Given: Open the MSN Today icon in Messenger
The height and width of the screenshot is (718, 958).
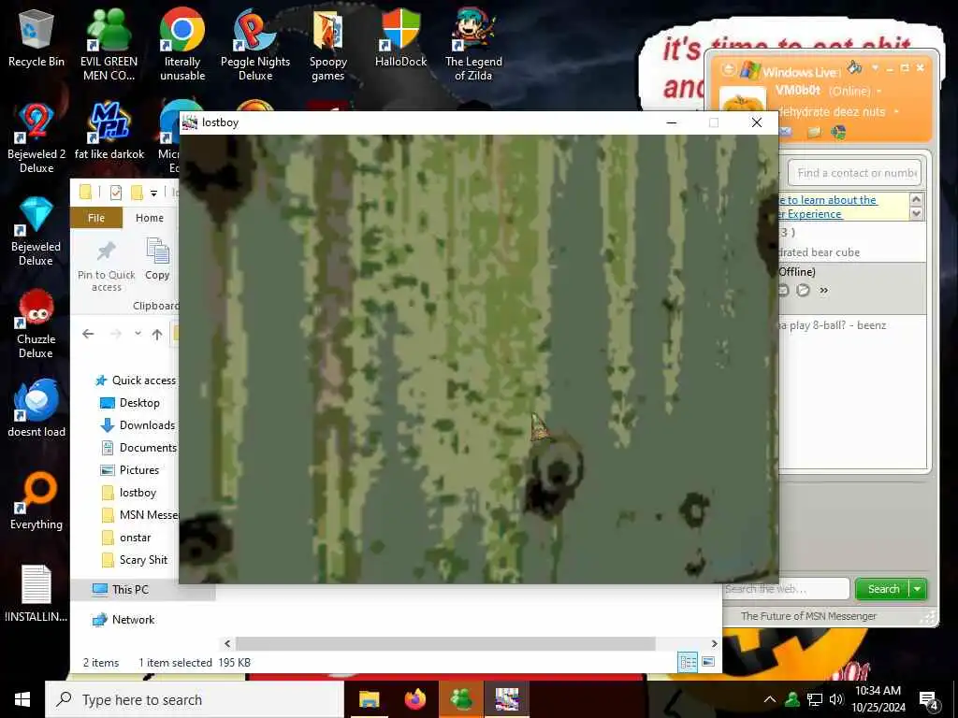Looking at the screenshot, I should (x=839, y=131).
